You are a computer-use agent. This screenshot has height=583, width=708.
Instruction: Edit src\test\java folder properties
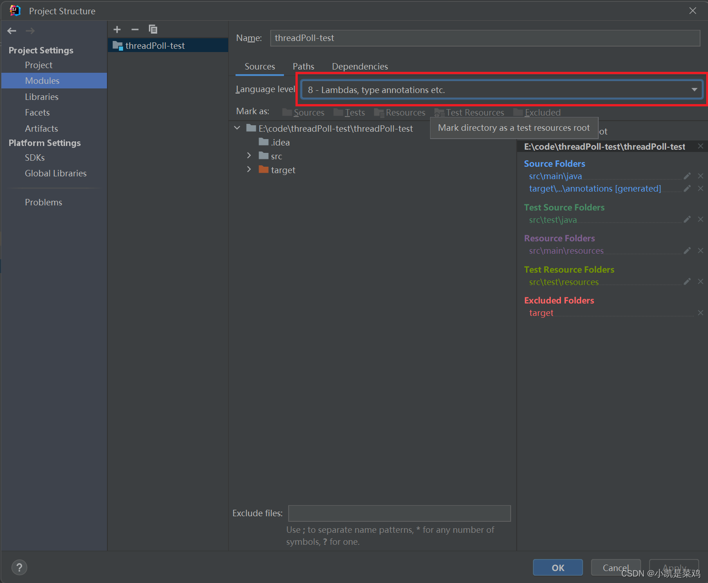coord(687,219)
